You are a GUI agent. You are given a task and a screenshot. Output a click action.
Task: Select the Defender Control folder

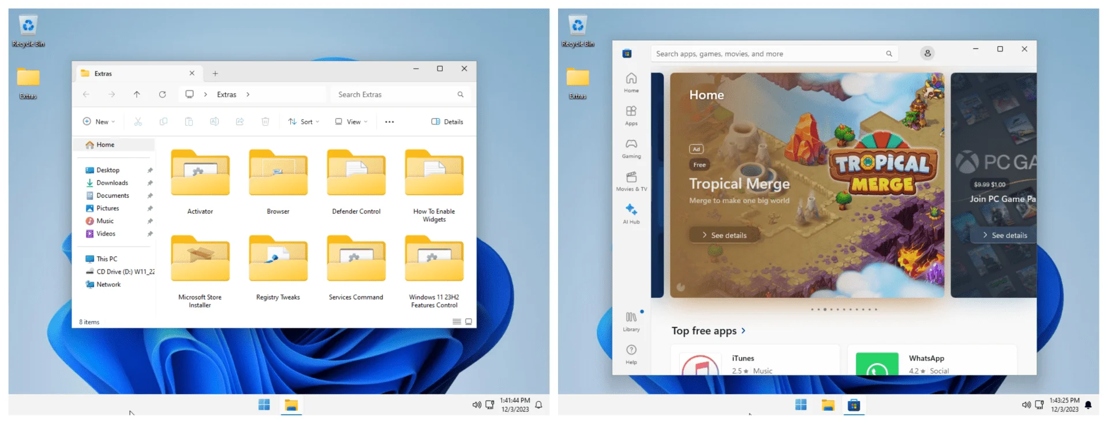click(356, 182)
